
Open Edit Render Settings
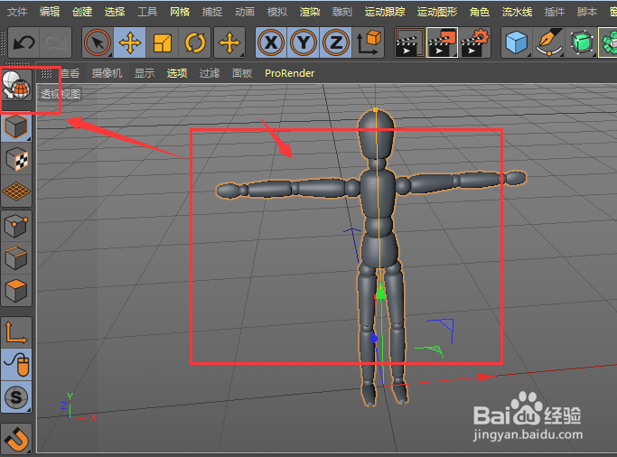point(475,42)
